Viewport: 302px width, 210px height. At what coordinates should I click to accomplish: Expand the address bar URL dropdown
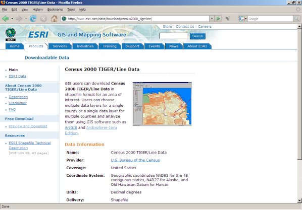(x=212, y=19)
